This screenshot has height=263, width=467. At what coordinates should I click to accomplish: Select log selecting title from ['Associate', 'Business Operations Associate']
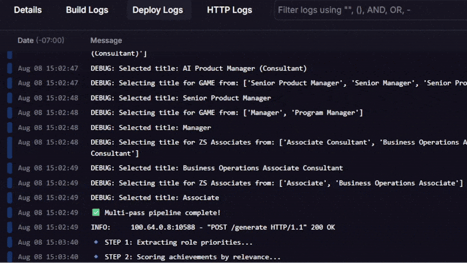click(277, 183)
